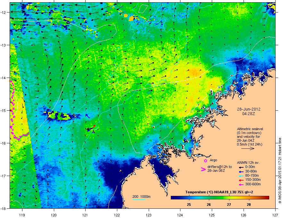Click the 28 colorbar tick label

point(249,205)
